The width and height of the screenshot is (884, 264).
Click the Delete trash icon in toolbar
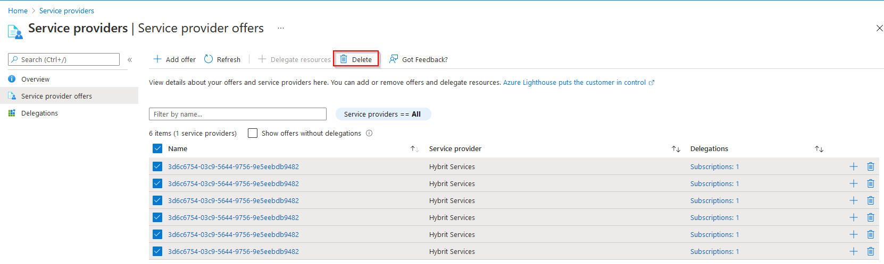click(344, 59)
